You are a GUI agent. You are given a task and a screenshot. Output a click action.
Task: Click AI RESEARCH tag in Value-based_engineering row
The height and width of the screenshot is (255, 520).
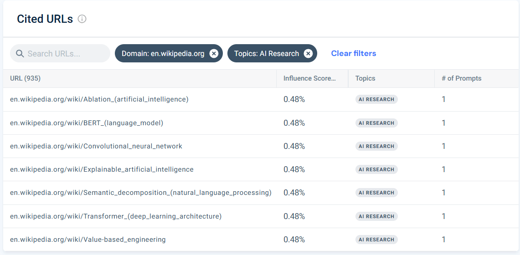[376, 240]
